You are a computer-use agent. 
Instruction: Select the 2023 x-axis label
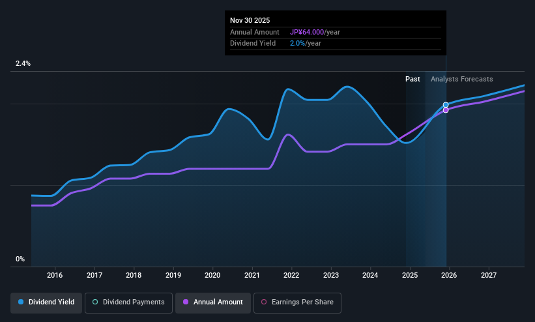pos(330,275)
